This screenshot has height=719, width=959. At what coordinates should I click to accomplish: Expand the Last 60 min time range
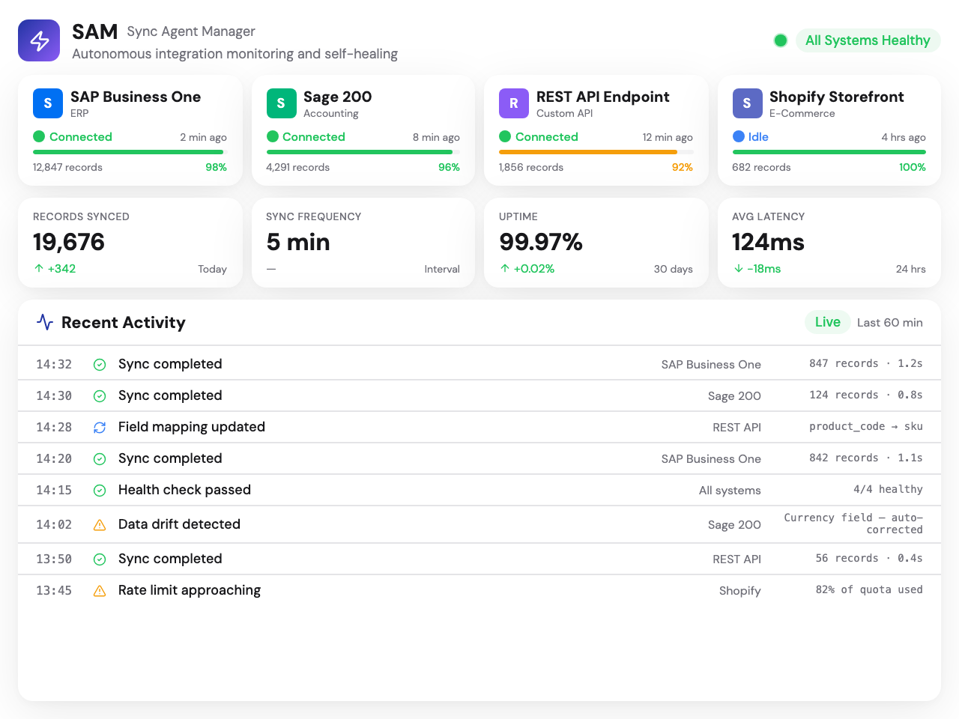[x=890, y=323]
